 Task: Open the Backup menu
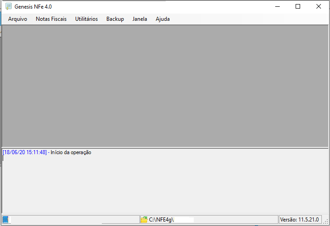pyautogui.click(x=115, y=19)
